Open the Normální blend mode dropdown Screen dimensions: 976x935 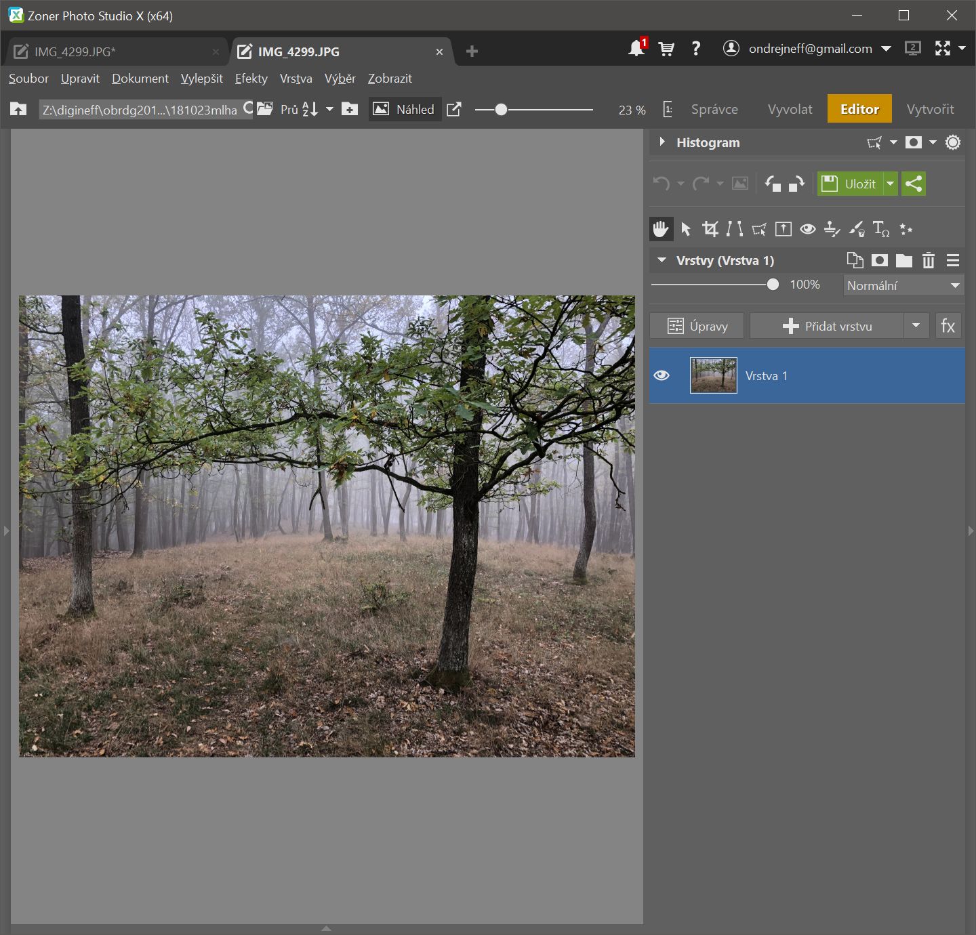click(903, 285)
